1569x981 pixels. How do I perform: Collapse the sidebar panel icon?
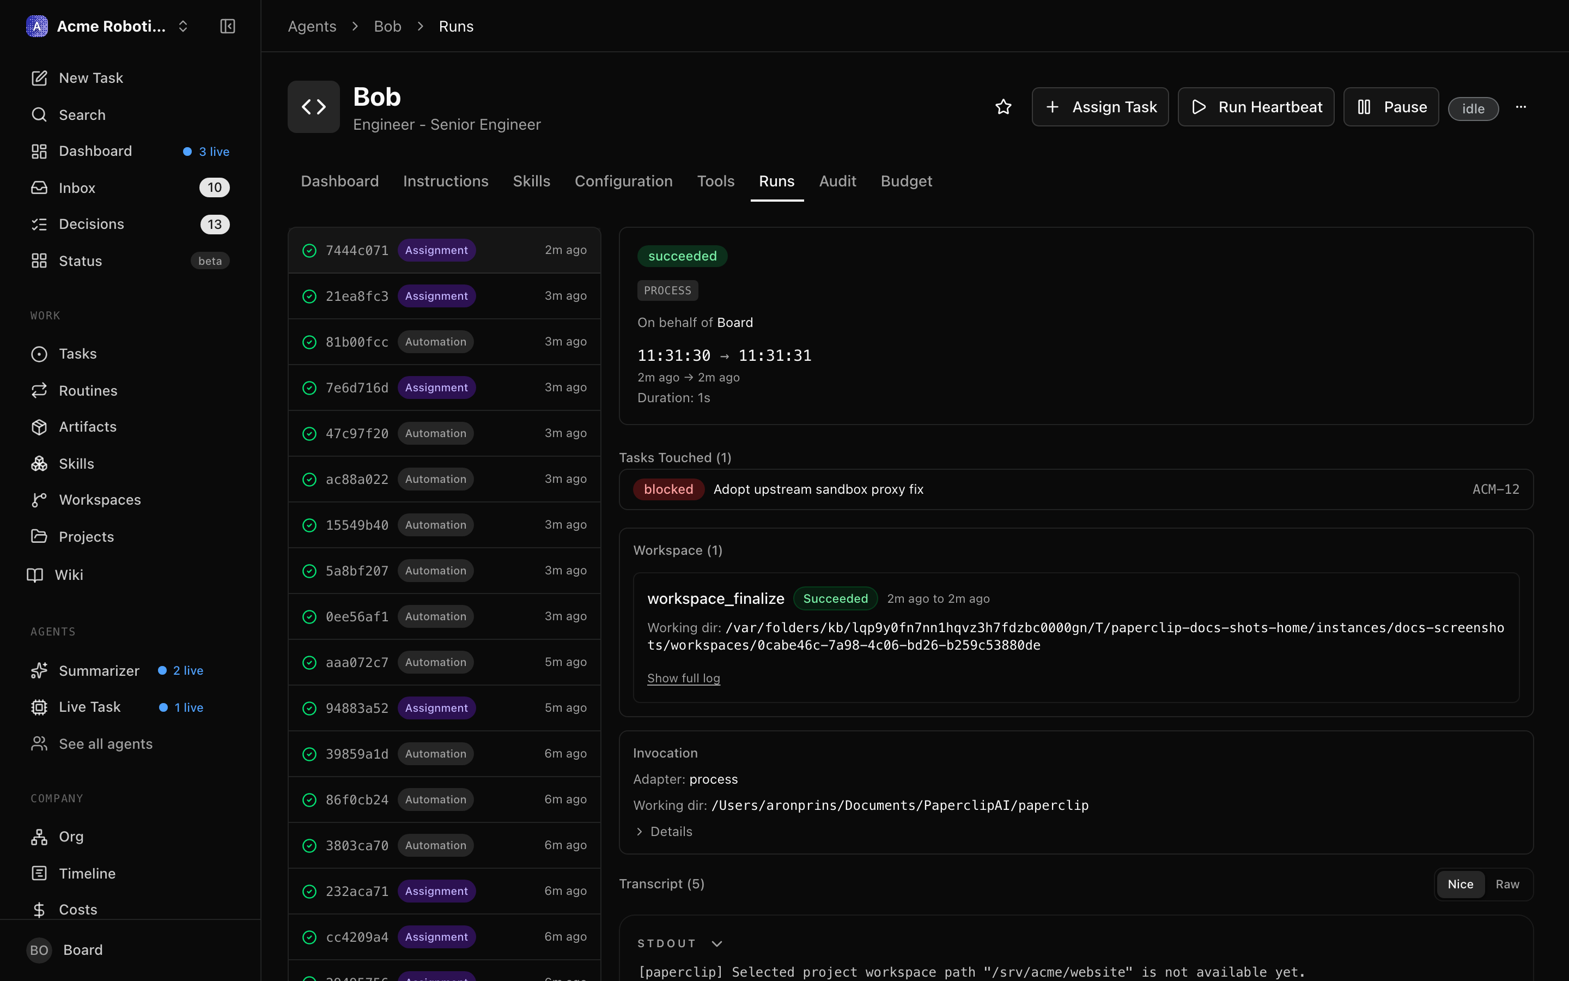coord(228,26)
